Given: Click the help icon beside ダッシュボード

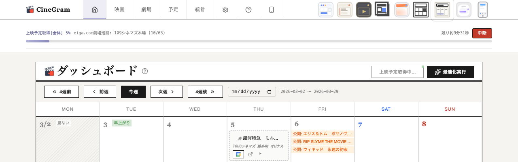Looking at the screenshot, I should 145,71.
